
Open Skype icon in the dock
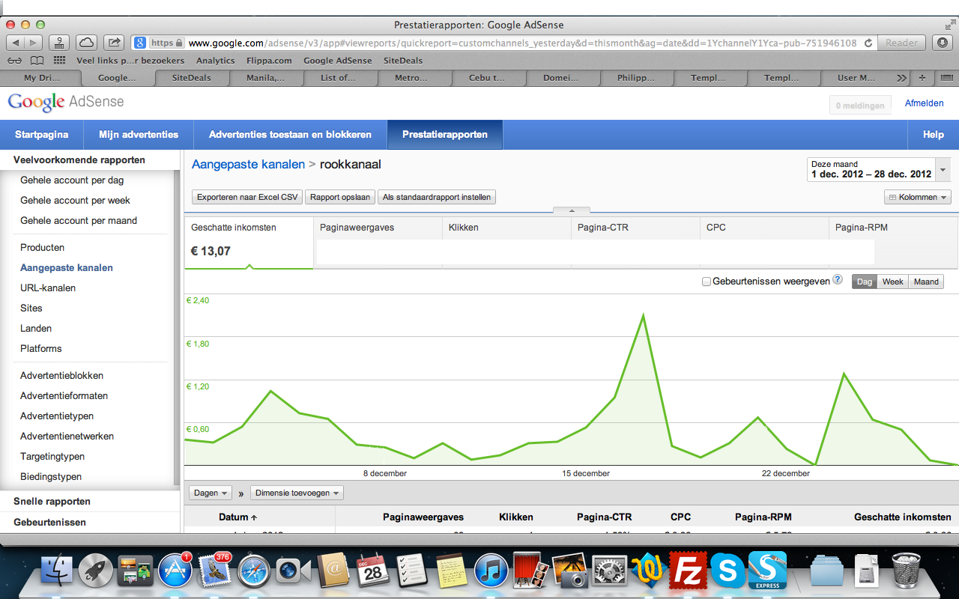pyautogui.click(x=727, y=571)
